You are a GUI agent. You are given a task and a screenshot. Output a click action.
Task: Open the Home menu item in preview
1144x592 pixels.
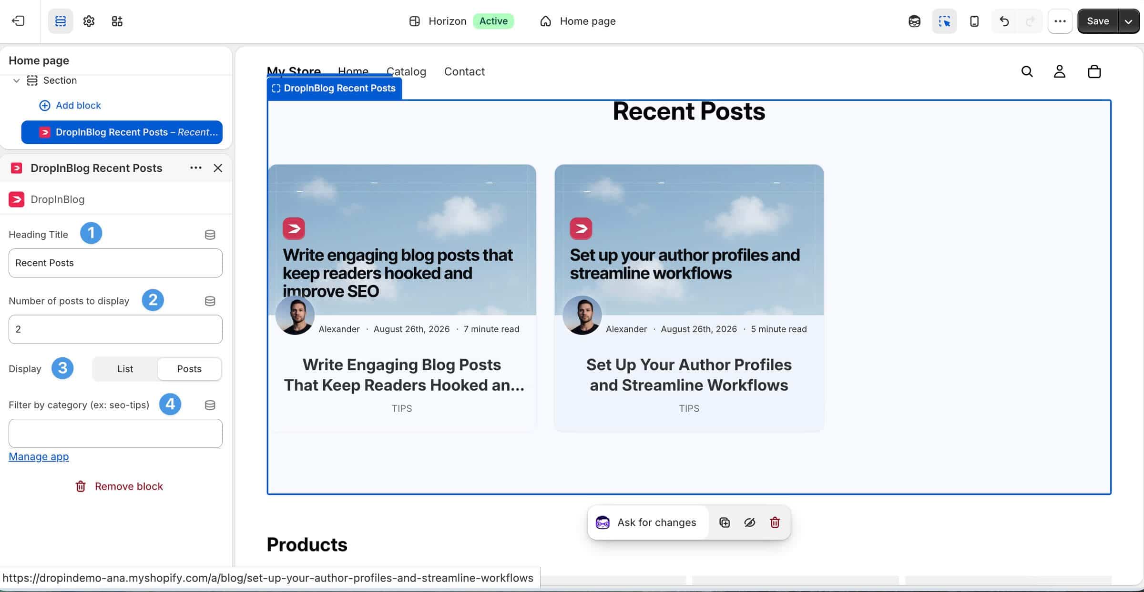pyautogui.click(x=353, y=71)
